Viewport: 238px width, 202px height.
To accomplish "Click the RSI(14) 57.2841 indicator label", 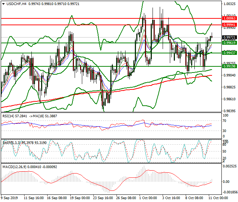I will click(15, 116).
